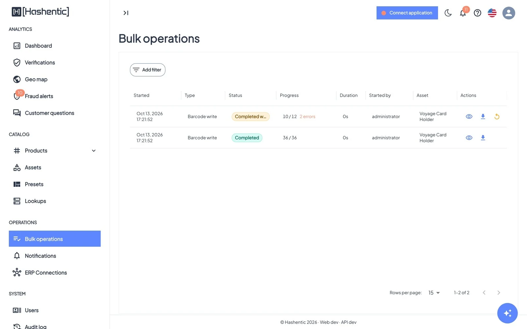Image resolution: width=527 pixels, height=329 pixels.
Task: Click the Products hash icon
Action: click(x=17, y=151)
